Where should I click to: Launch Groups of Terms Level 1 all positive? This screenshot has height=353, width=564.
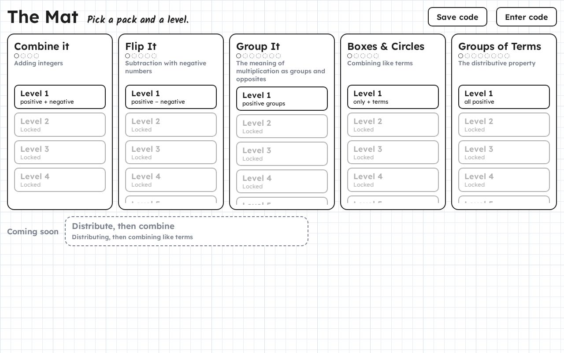(x=504, y=97)
